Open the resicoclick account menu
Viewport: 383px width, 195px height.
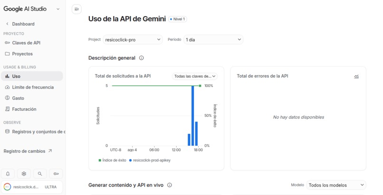(32, 187)
